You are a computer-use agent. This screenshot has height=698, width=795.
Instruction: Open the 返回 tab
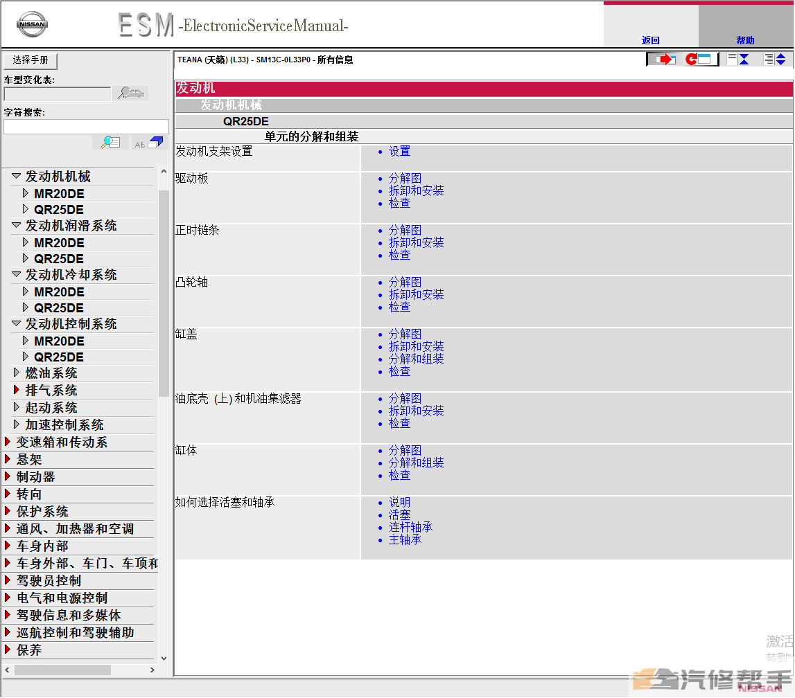tap(651, 40)
